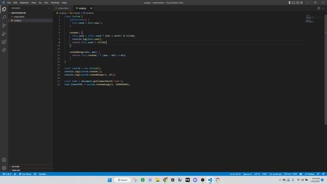Click Port 5500 Live Server status item
Viewport: 327px width, 184px height.
click(x=291, y=174)
